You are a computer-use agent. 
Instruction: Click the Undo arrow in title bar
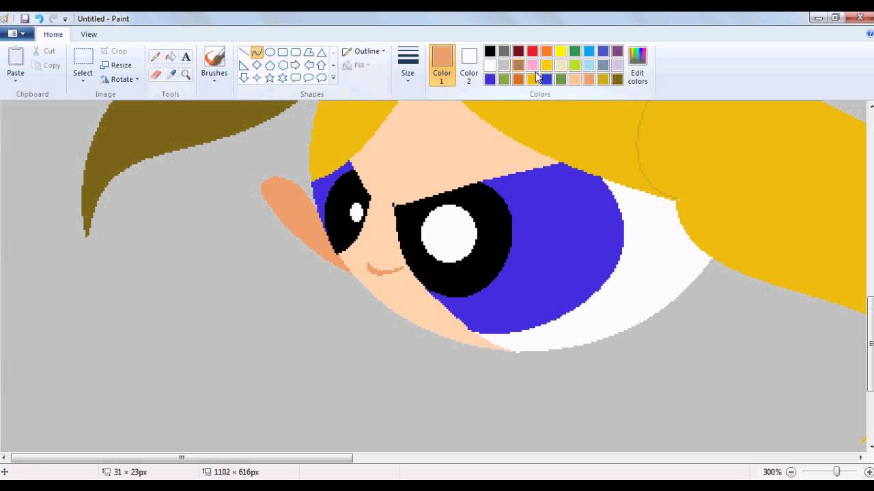tap(39, 18)
